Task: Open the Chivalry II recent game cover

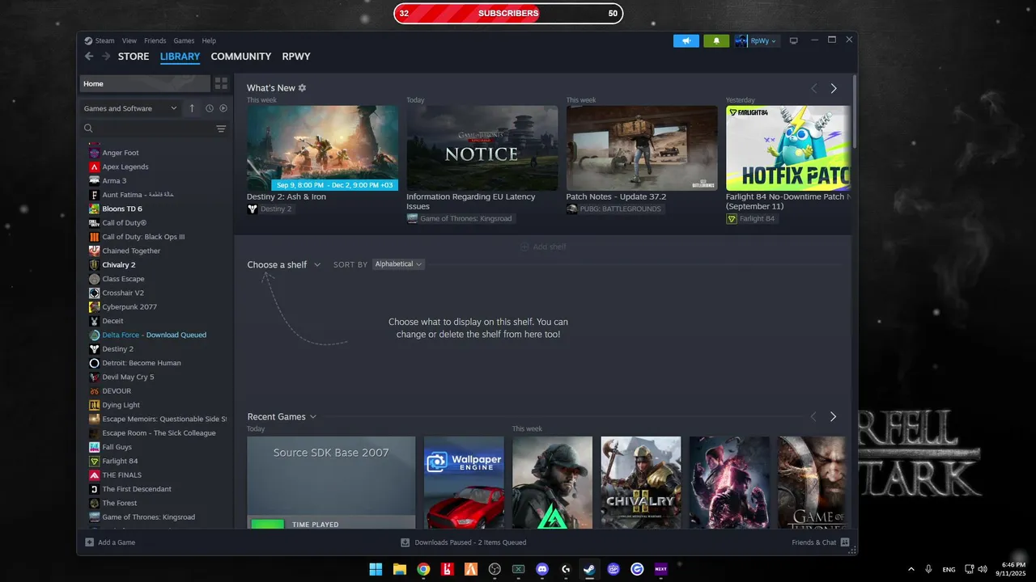Action: click(641, 483)
